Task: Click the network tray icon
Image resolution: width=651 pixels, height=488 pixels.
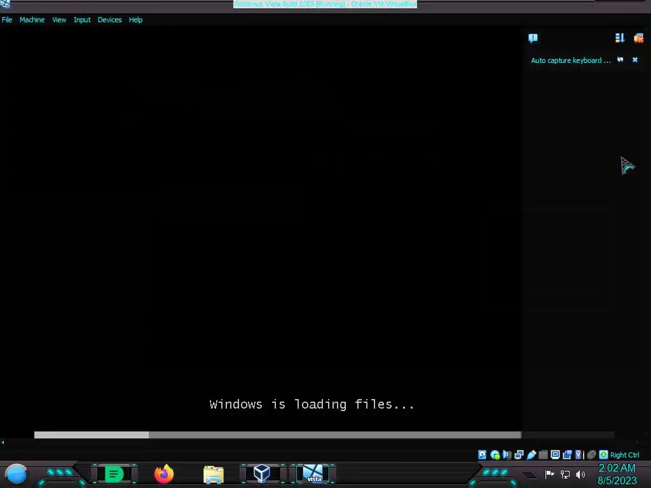Action: (565, 474)
